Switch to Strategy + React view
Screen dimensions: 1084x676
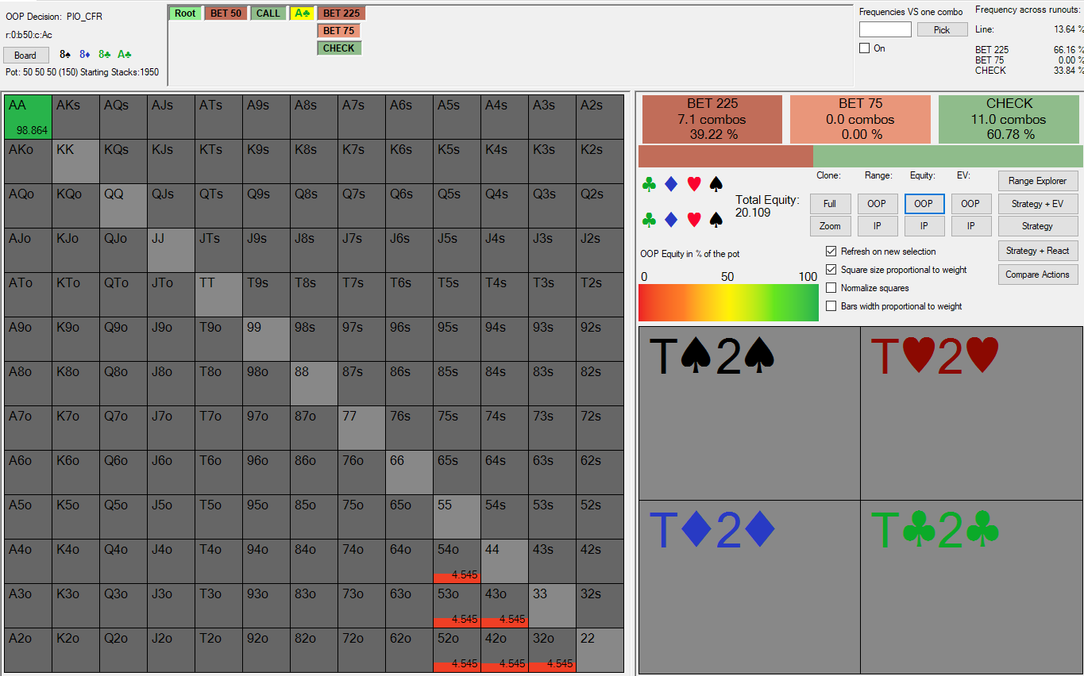click(x=1038, y=251)
